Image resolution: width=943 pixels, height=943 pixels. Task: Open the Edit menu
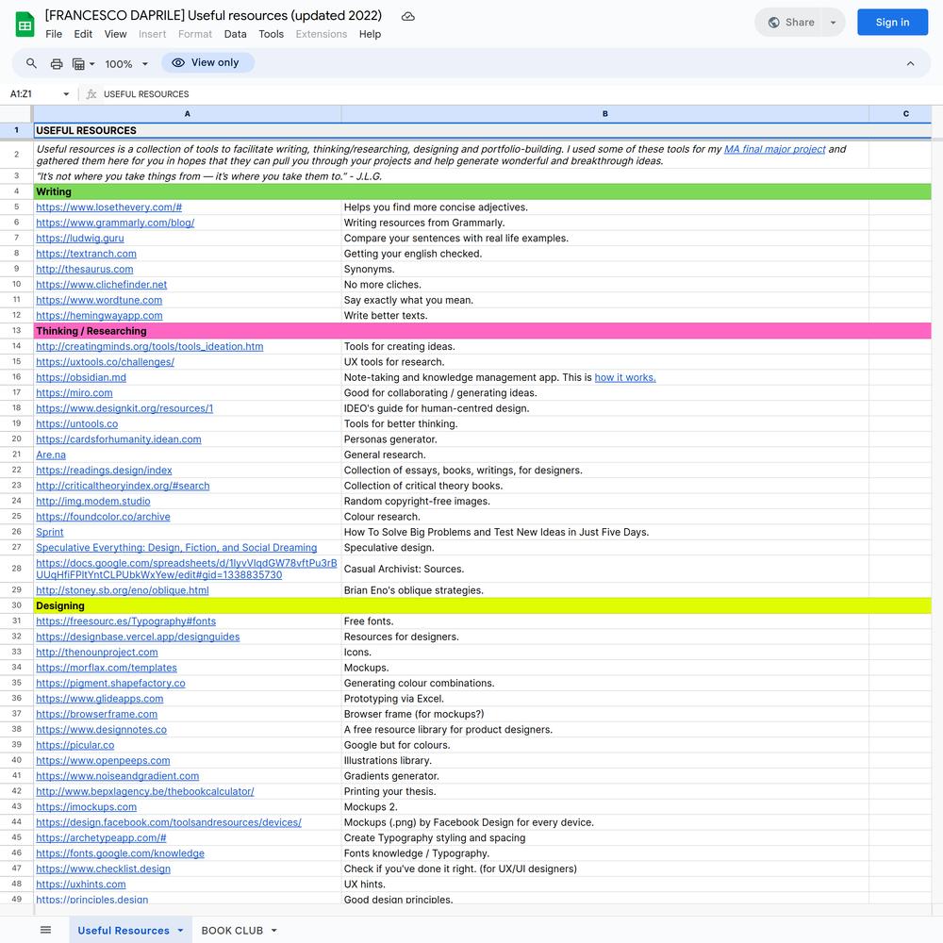[83, 34]
